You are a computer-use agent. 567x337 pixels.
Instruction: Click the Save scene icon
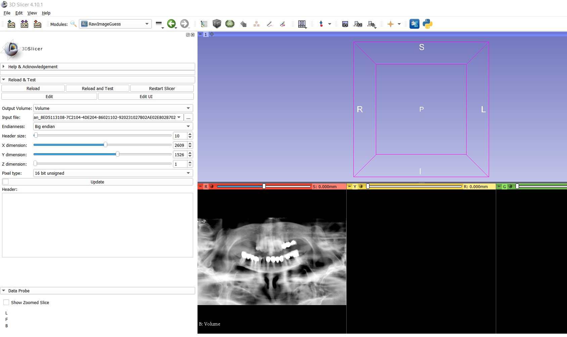point(37,24)
